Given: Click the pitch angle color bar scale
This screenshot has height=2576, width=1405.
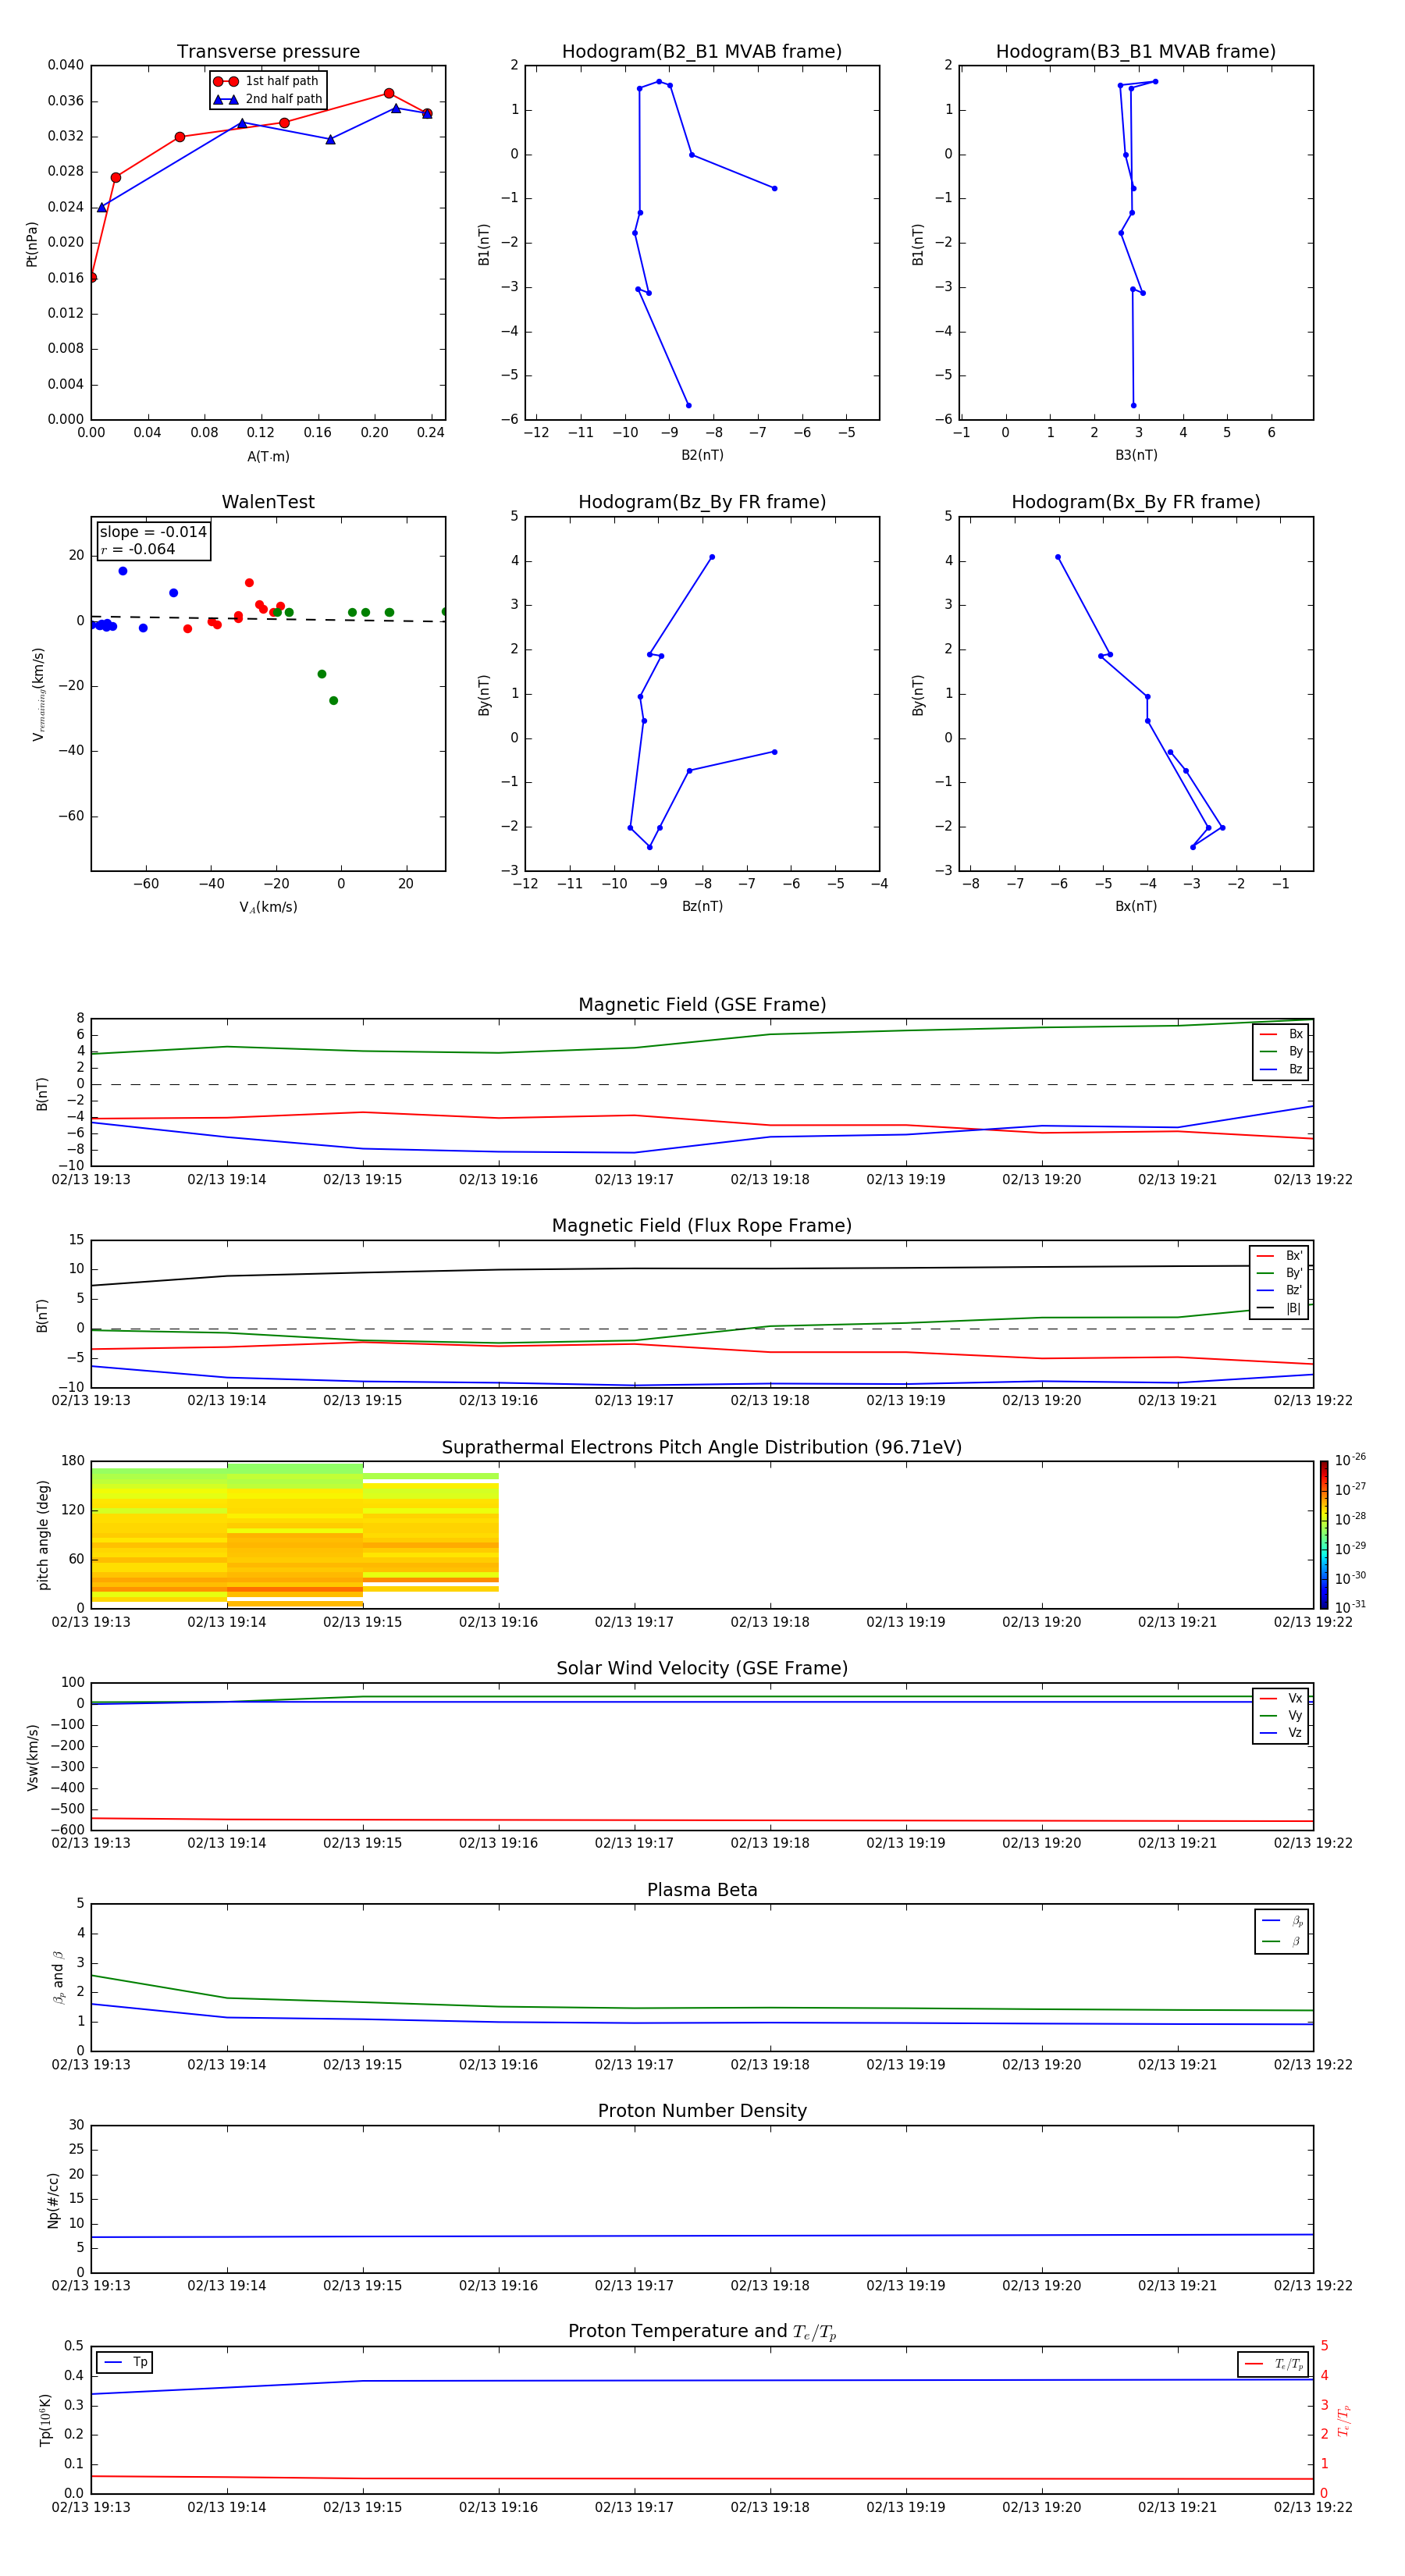Looking at the screenshot, I should 1324,1534.
